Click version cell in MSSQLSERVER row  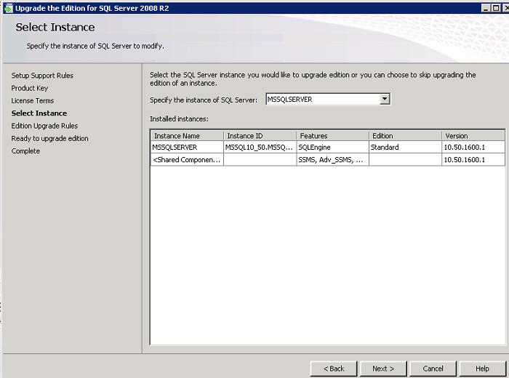(473, 147)
